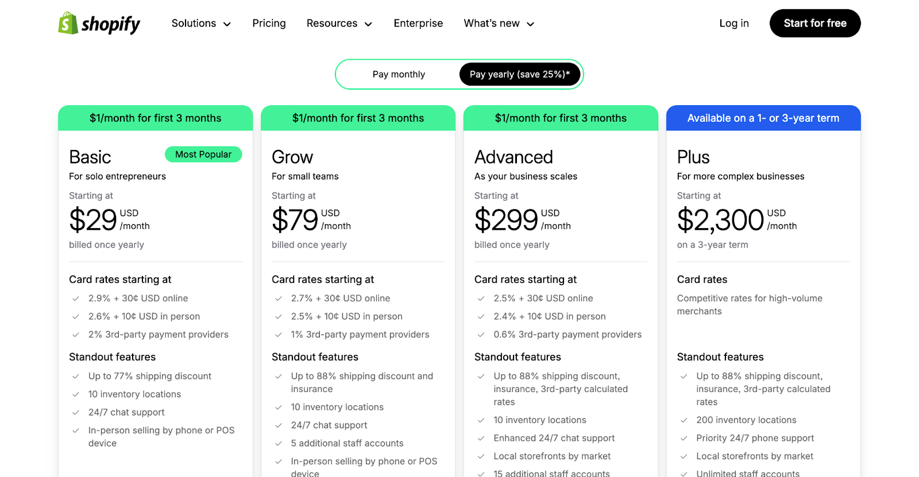Click 'As your business scales' subtitle

click(x=526, y=176)
